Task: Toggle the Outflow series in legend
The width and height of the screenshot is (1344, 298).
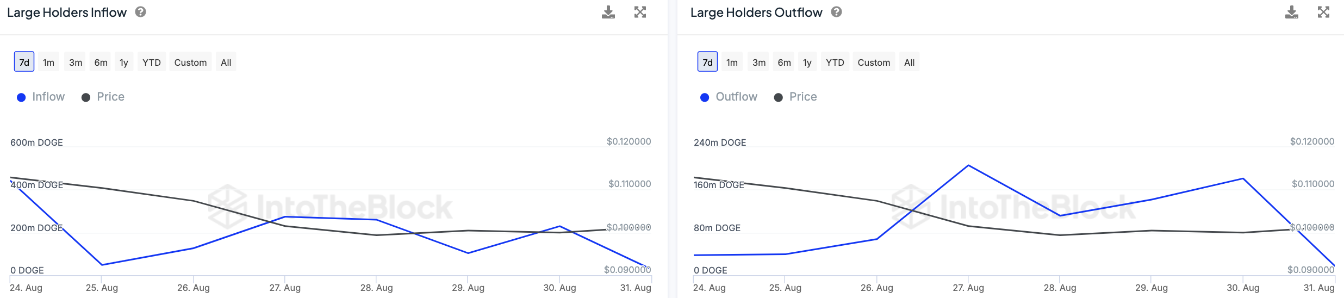Action: (x=729, y=97)
